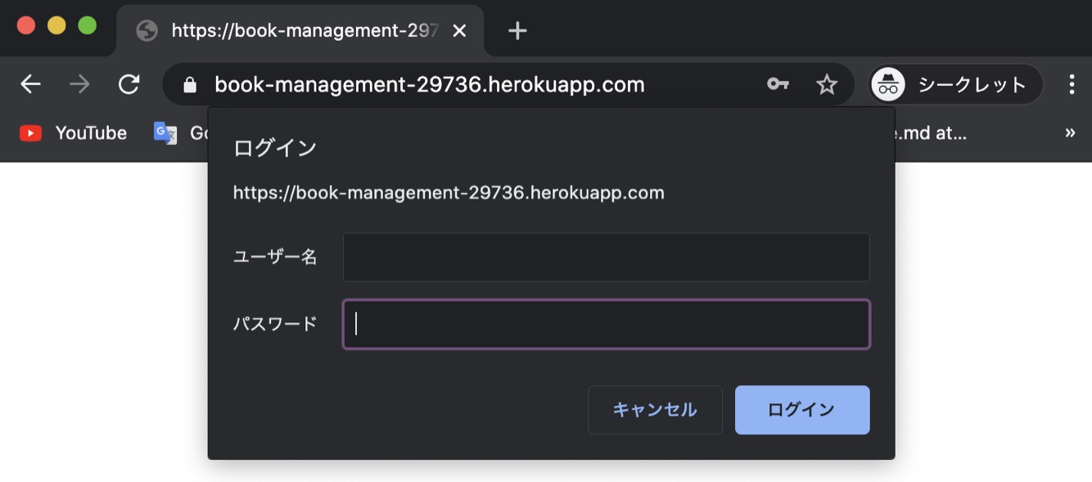
Task: Click the パスワード label
Action: [275, 324]
